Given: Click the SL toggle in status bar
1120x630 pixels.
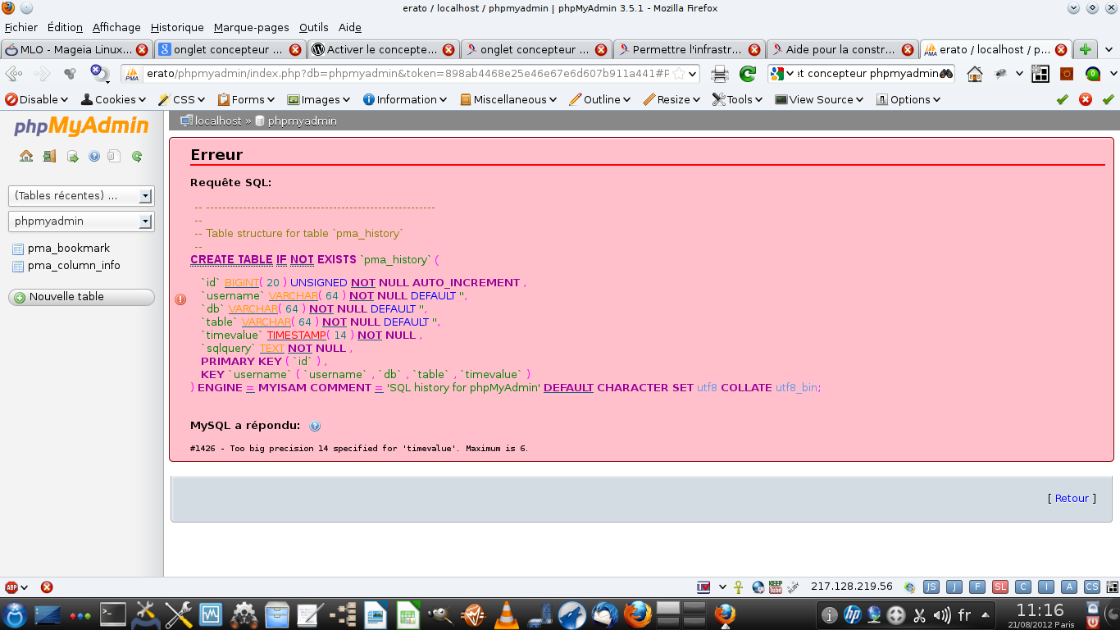Looking at the screenshot, I should click(x=1000, y=587).
